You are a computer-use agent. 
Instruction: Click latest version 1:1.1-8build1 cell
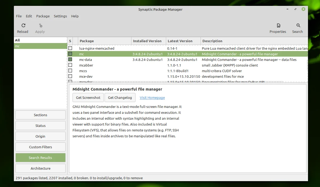178,71
